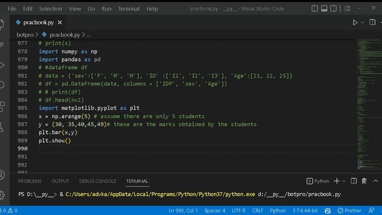Change end of line sequence CRLF
The height and width of the screenshot is (215, 382).
point(257,210)
